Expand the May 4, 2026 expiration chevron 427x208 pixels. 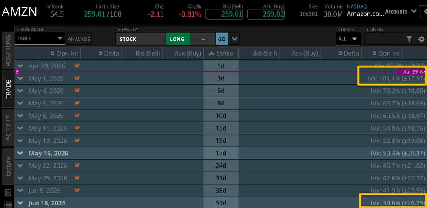20,91
